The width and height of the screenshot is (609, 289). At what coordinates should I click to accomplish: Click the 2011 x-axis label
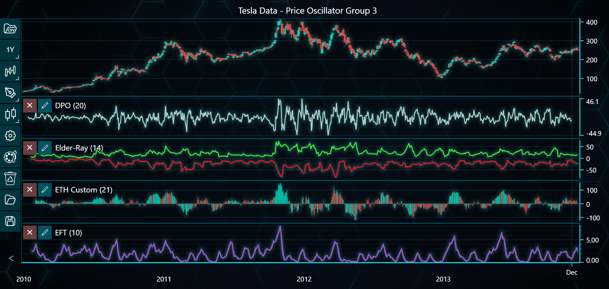coord(164,279)
